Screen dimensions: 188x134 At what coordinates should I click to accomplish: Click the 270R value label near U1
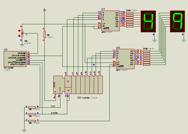tap(128, 11)
